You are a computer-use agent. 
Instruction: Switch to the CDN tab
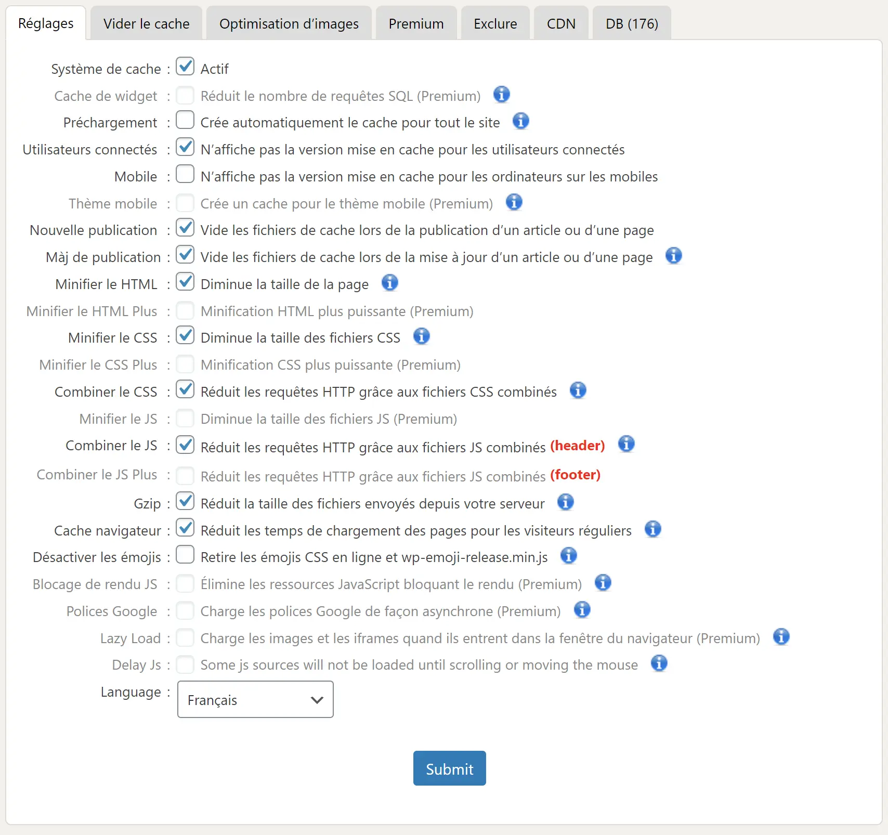561,23
